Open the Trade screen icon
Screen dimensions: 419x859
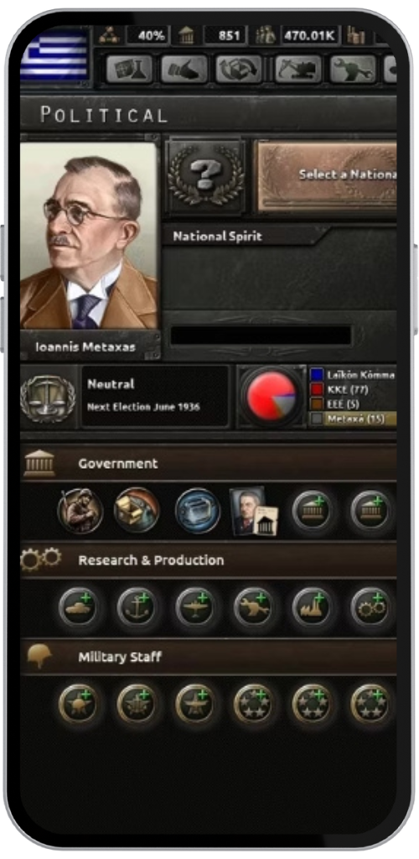[x=239, y=70]
